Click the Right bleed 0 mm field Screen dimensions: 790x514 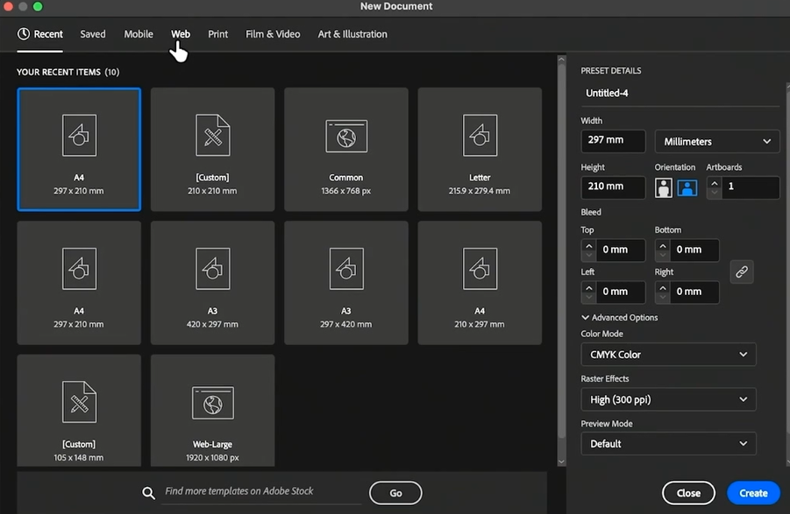[x=694, y=292]
